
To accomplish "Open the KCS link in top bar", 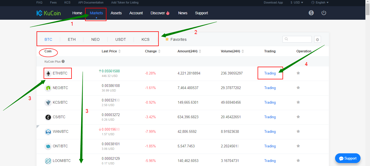I will (x=67, y=2).
